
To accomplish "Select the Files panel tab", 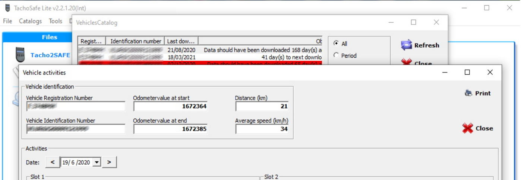I will click(49, 37).
